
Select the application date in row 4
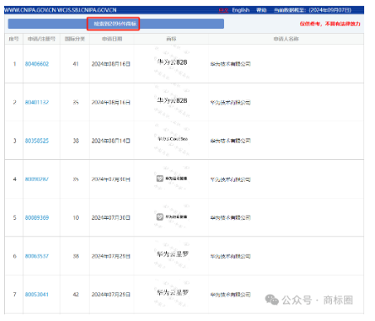111,179
